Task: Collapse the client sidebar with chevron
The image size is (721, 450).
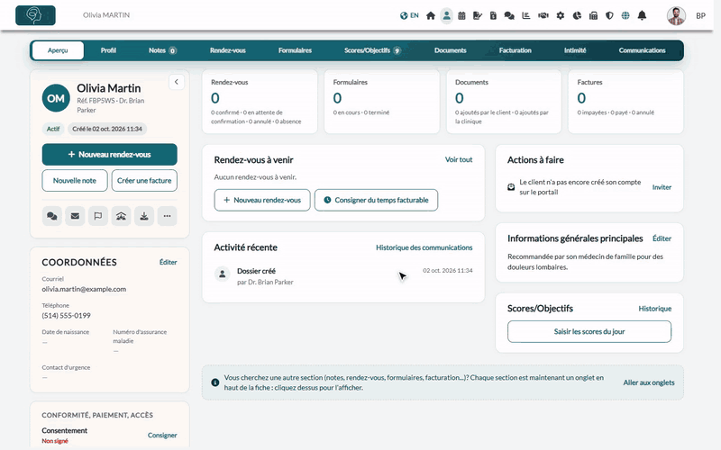Action: coord(176,82)
